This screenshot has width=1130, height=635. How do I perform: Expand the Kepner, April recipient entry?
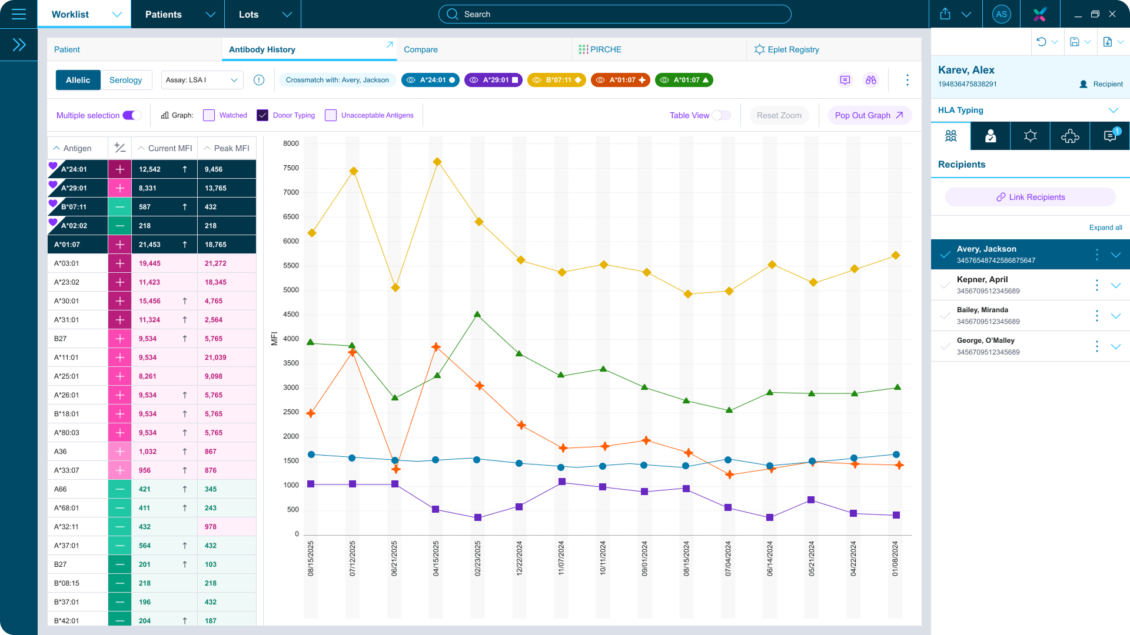[1116, 285]
